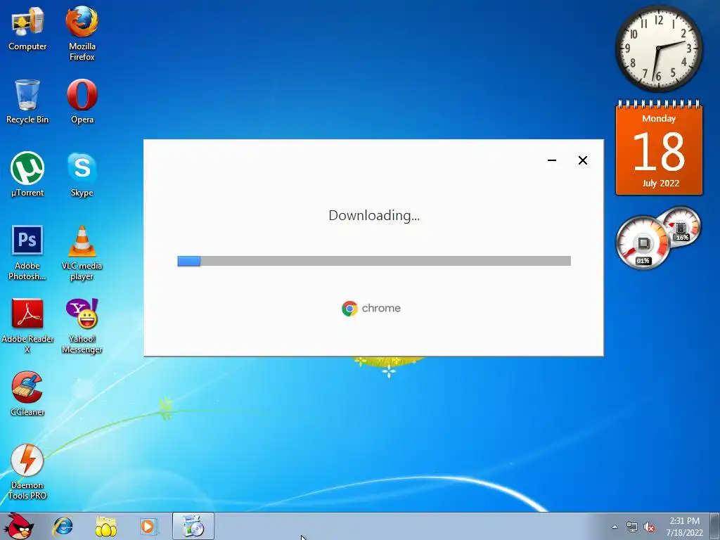The image size is (720, 540).
Task: Close the Chrome downloading dialog
Action: [583, 160]
